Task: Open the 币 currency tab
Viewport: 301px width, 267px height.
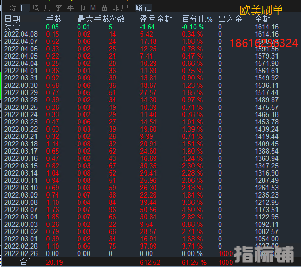Action: point(81,8)
